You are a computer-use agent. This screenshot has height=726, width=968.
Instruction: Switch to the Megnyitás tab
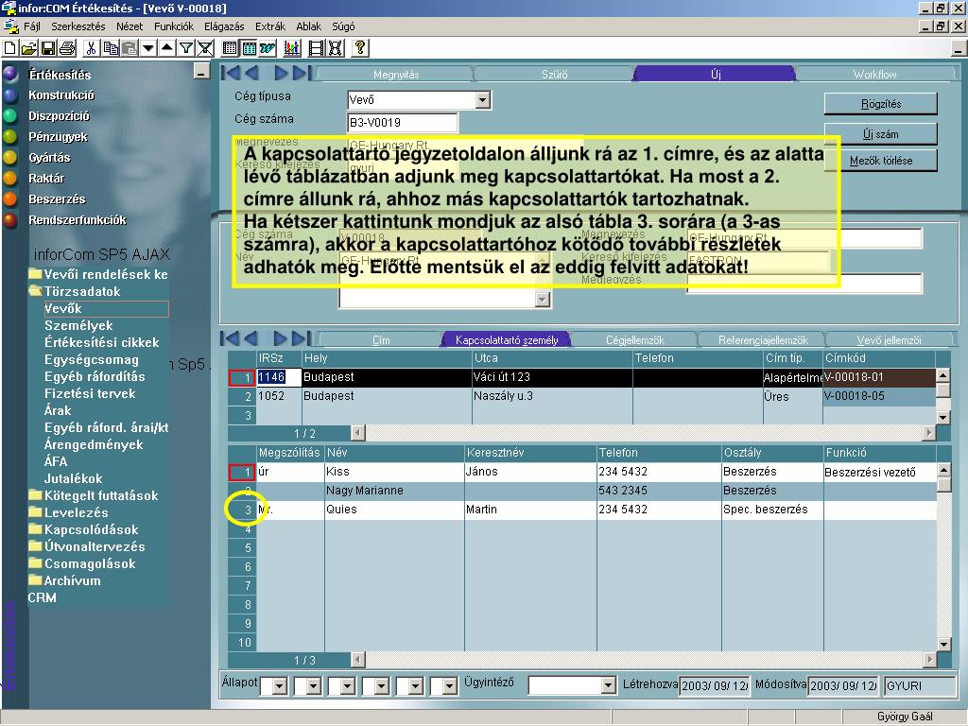(396, 74)
